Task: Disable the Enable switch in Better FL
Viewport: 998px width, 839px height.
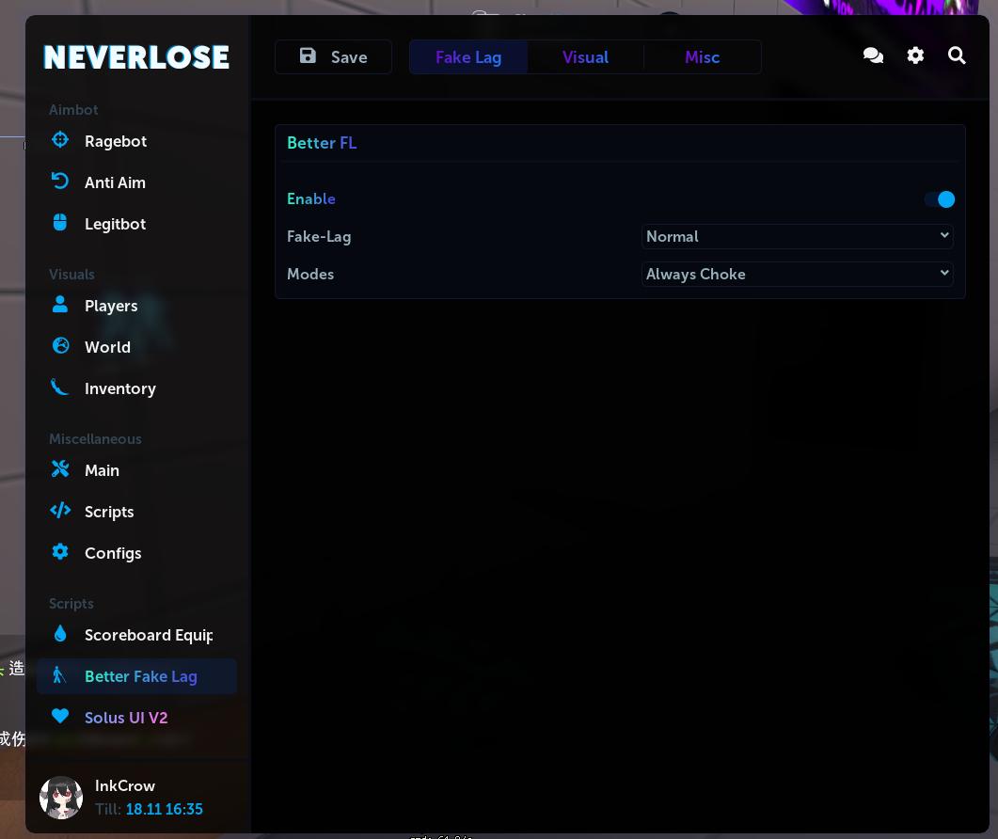Action: [939, 199]
